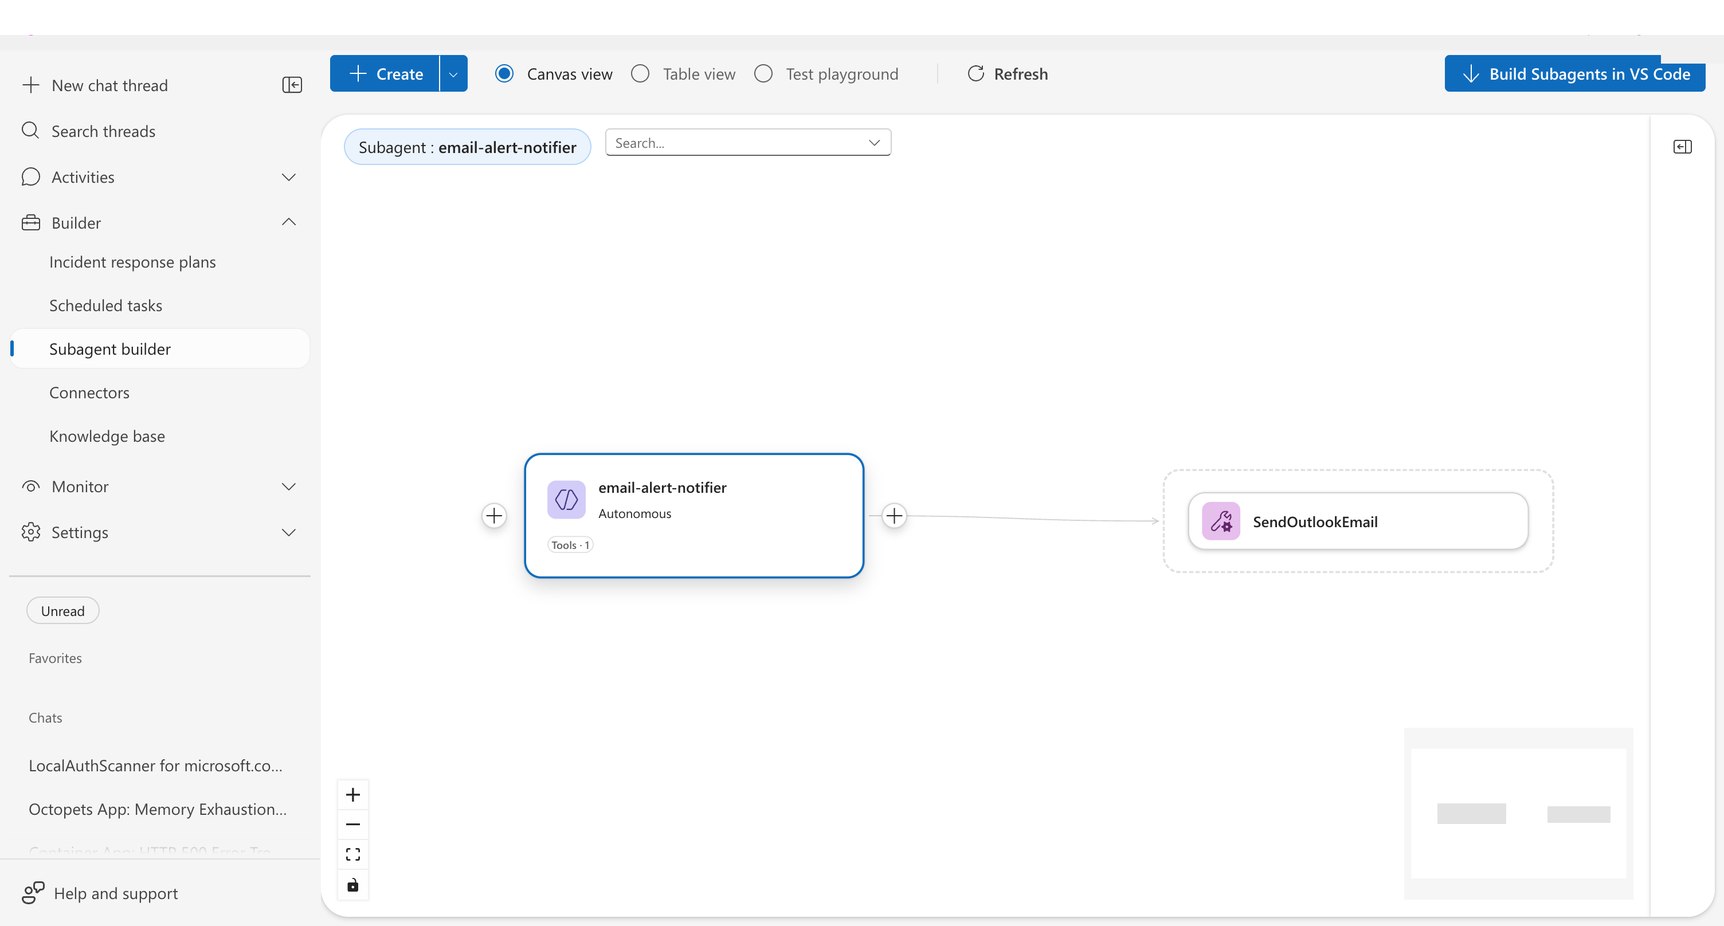Select the email-alert-notifier node card

click(694, 515)
